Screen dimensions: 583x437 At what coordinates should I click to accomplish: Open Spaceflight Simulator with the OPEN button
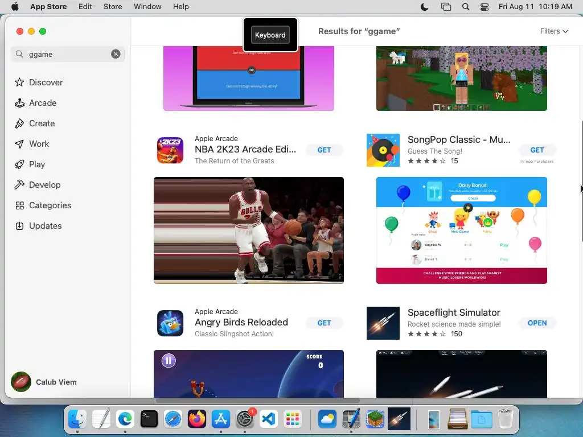(537, 323)
